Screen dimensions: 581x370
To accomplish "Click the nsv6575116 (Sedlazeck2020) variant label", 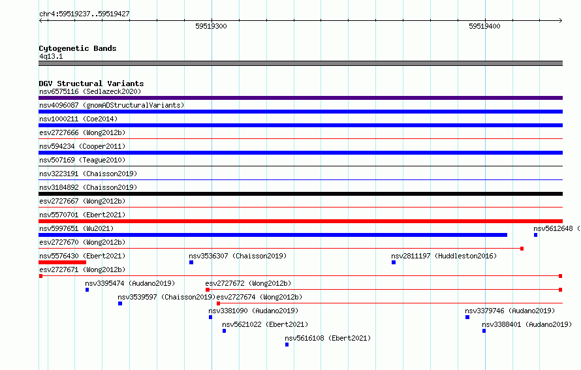I will click(90, 91).
